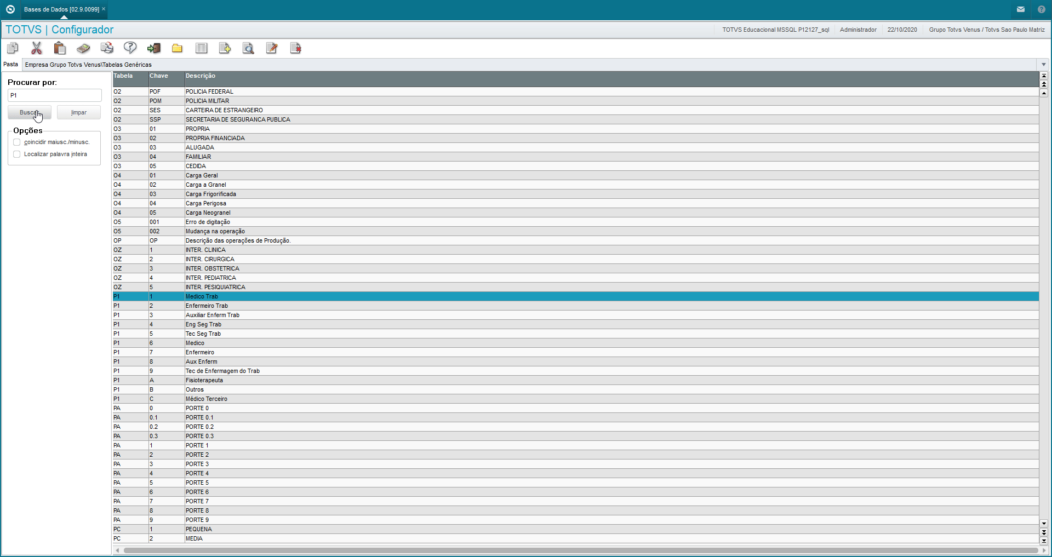This screenshot has height=557, width=1052.
Task: Enable 'Localizar palavra inteira' checkbox
Action: (x=17, y=154)
